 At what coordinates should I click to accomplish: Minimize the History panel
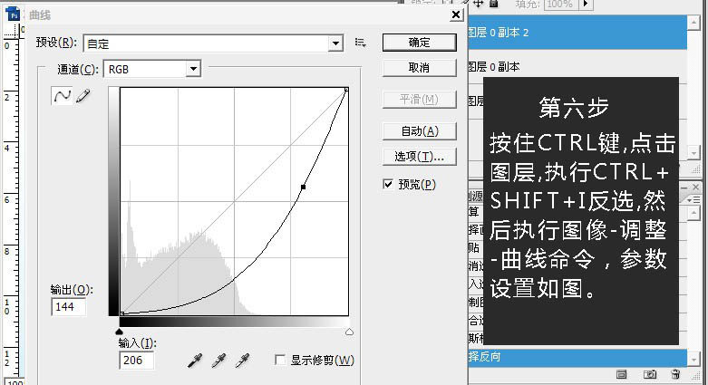684,187
